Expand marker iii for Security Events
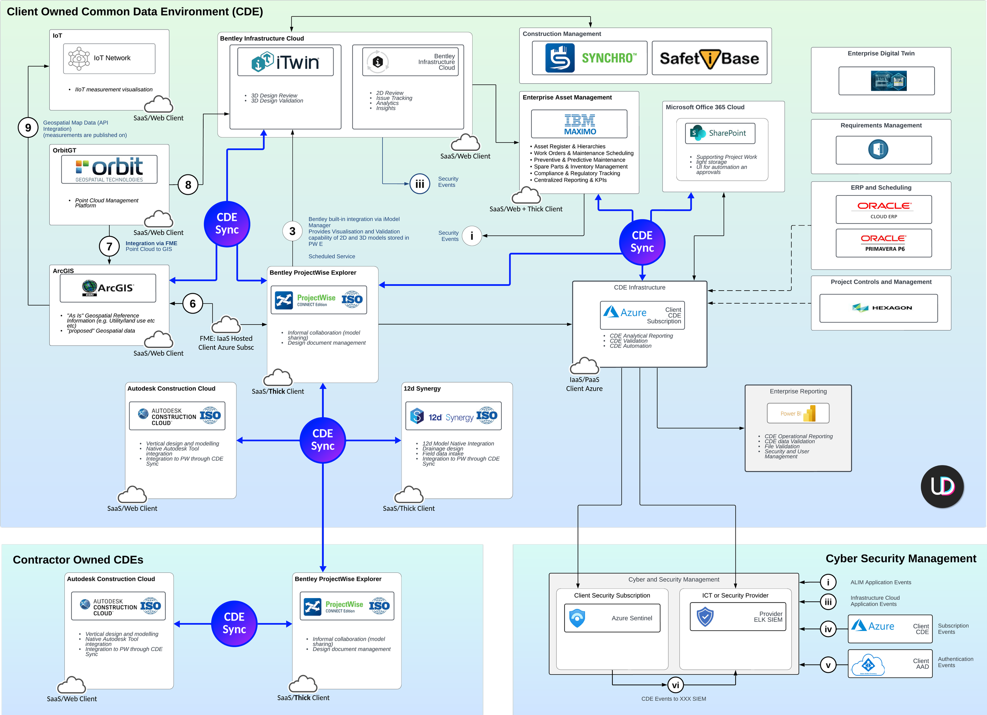 pos(419,184)
